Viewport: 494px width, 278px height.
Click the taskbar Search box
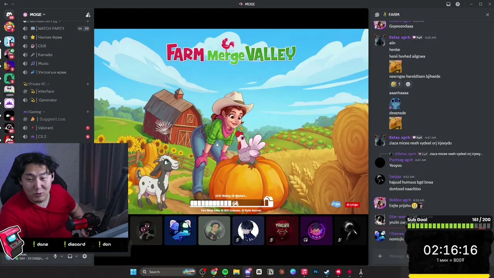tap(168, 272)
